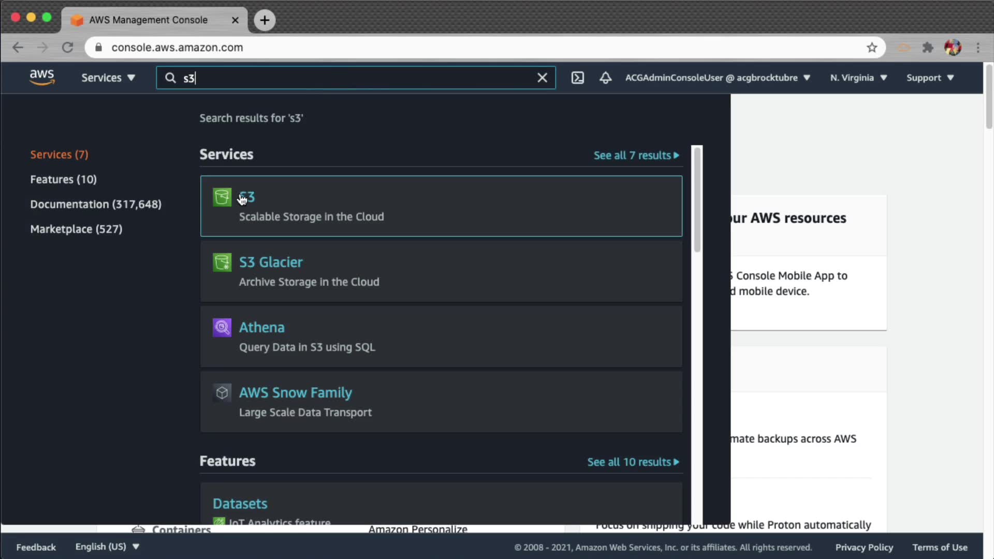994x559 pixels.
Task: Expand the Support menu
Action: point(929,78)
